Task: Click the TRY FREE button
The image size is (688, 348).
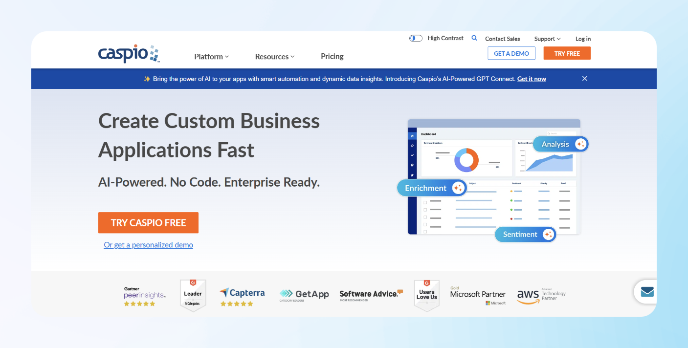Action: (567, 53)
